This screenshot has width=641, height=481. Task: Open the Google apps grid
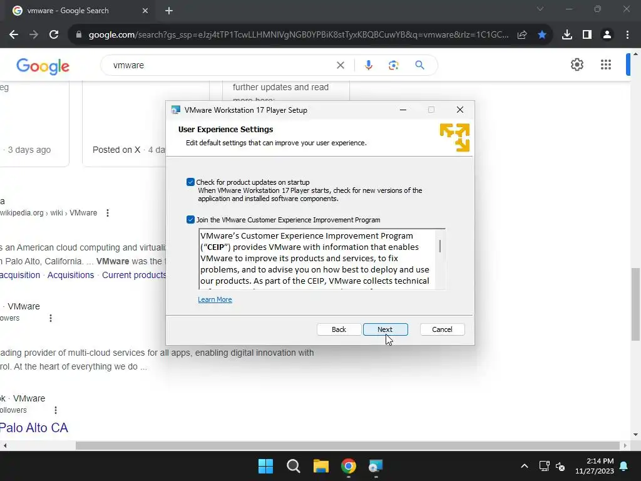606,65
